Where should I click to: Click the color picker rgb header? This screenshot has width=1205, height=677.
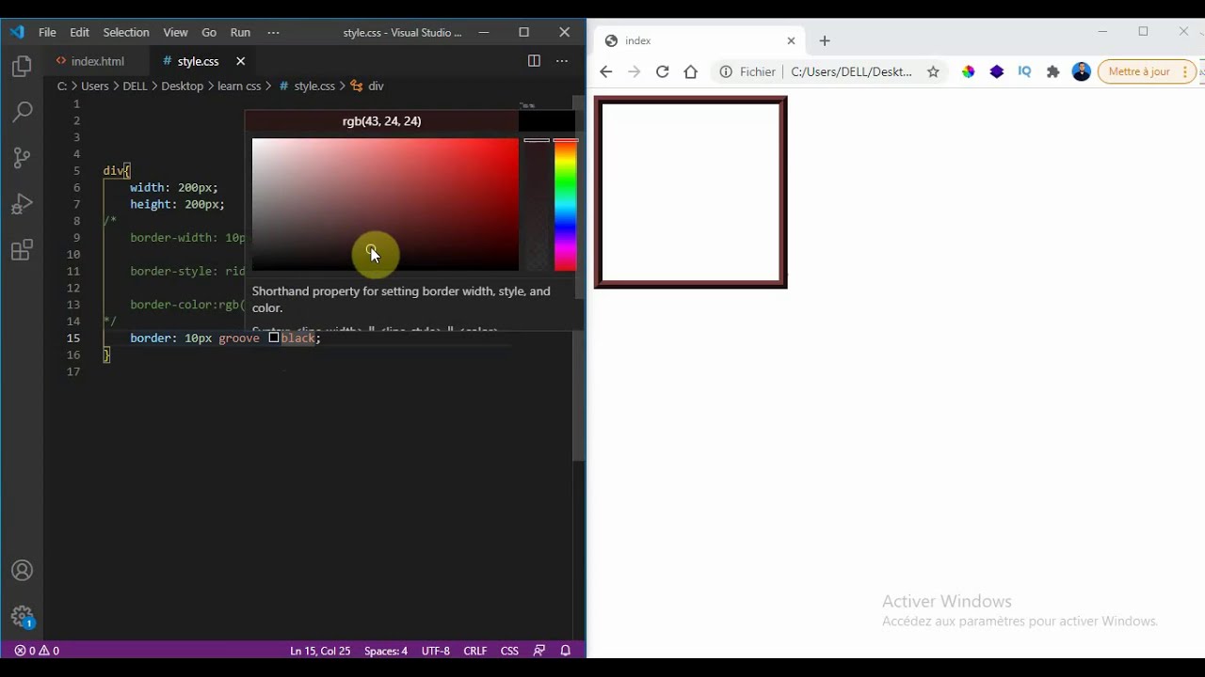click(381, 121)
